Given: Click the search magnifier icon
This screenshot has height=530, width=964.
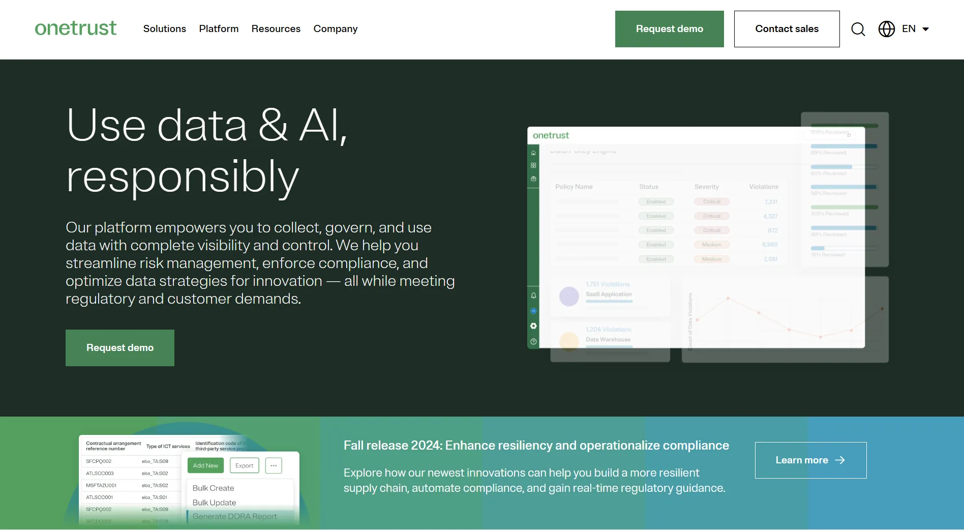Looking at the screenshot, I should pyautogui.click(x=858, y=29).
